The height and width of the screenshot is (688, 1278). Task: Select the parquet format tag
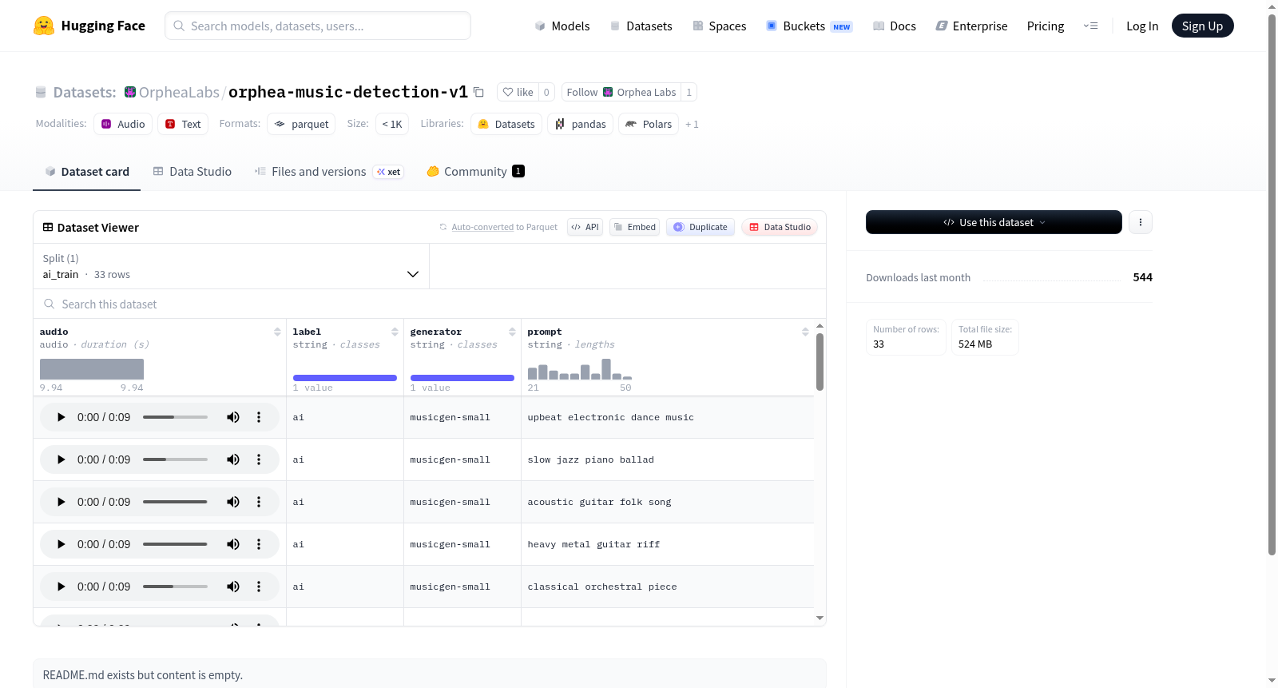point(301,124)
